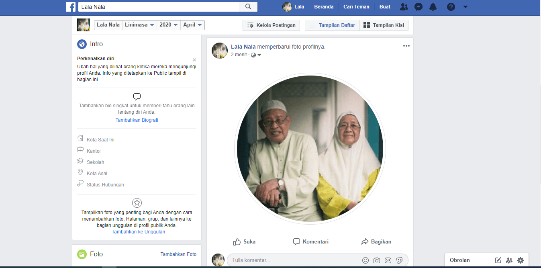Expand the 2020 year dropdown
Viewport: 541px width, 268px height.
(x=168, y=25)
